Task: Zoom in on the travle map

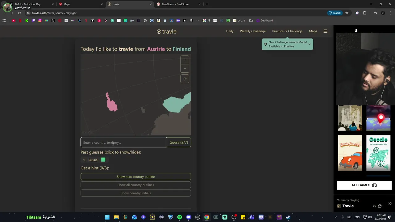Action: click(185, 60)
